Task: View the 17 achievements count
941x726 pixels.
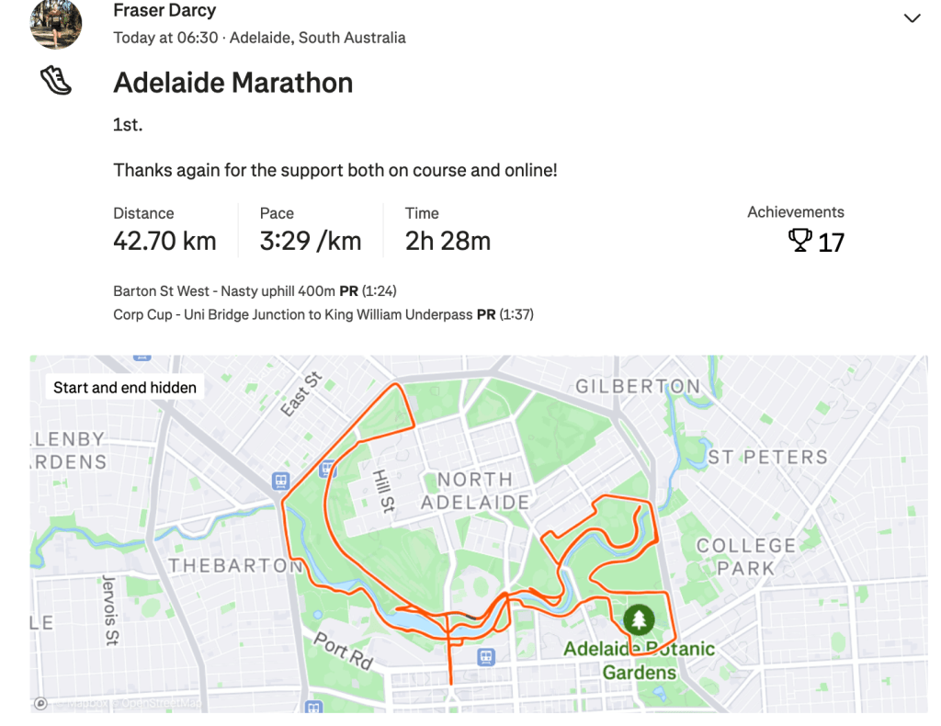Action: [x=831, y=243]
